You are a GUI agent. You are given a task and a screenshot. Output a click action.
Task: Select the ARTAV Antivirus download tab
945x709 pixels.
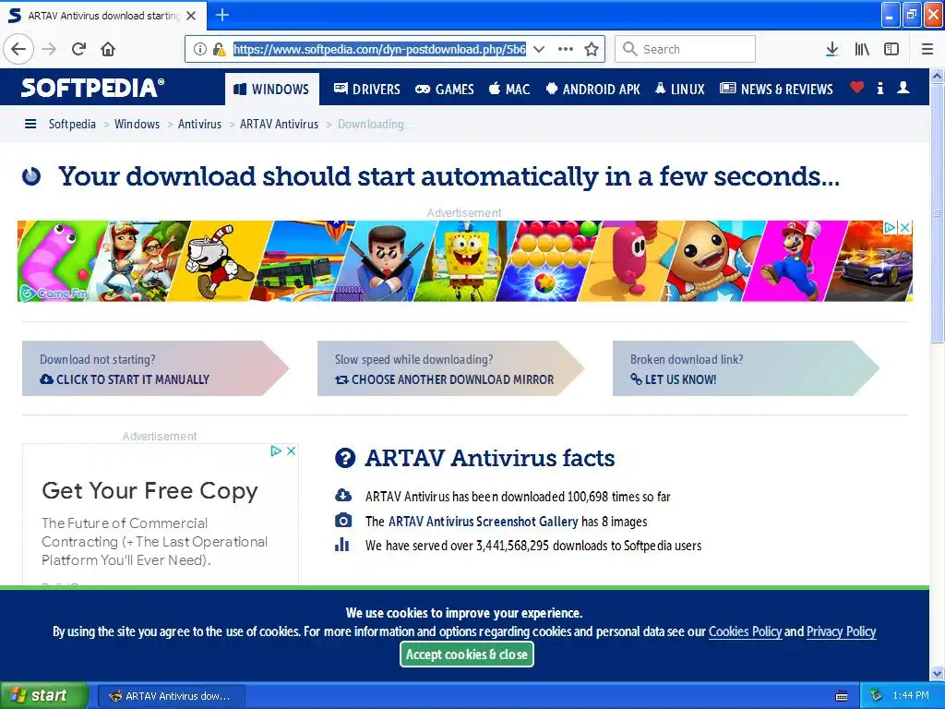pyautogui.click(x=103, y=16)
